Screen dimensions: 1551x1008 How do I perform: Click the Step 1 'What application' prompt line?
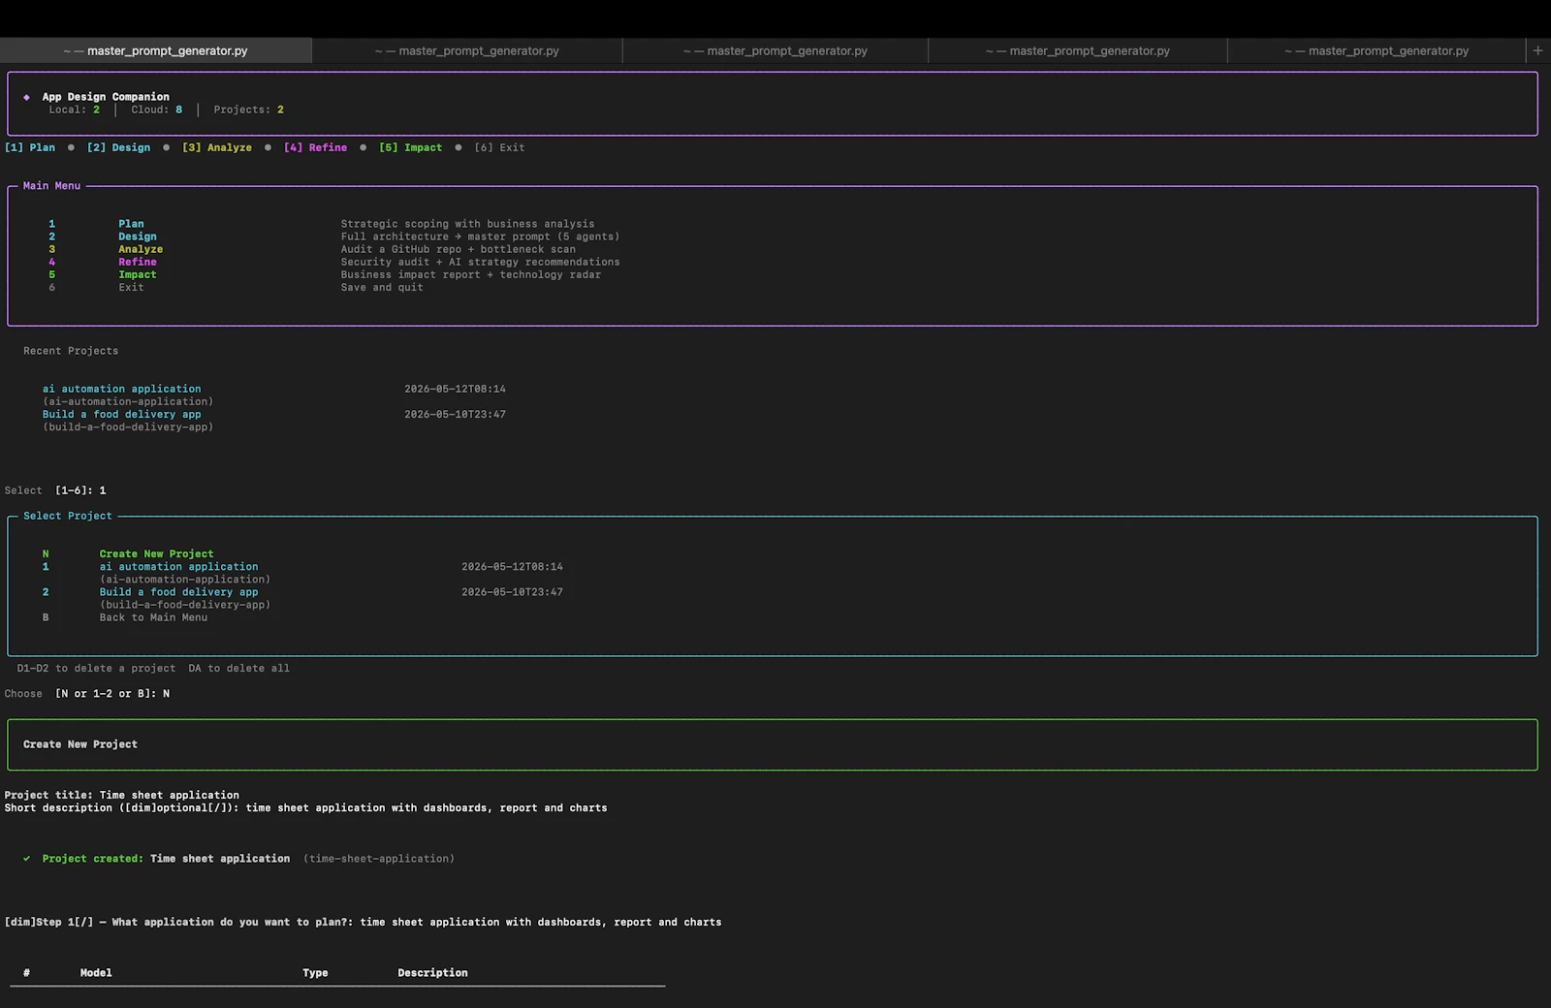pyautogui.click(x=364, y=922)
